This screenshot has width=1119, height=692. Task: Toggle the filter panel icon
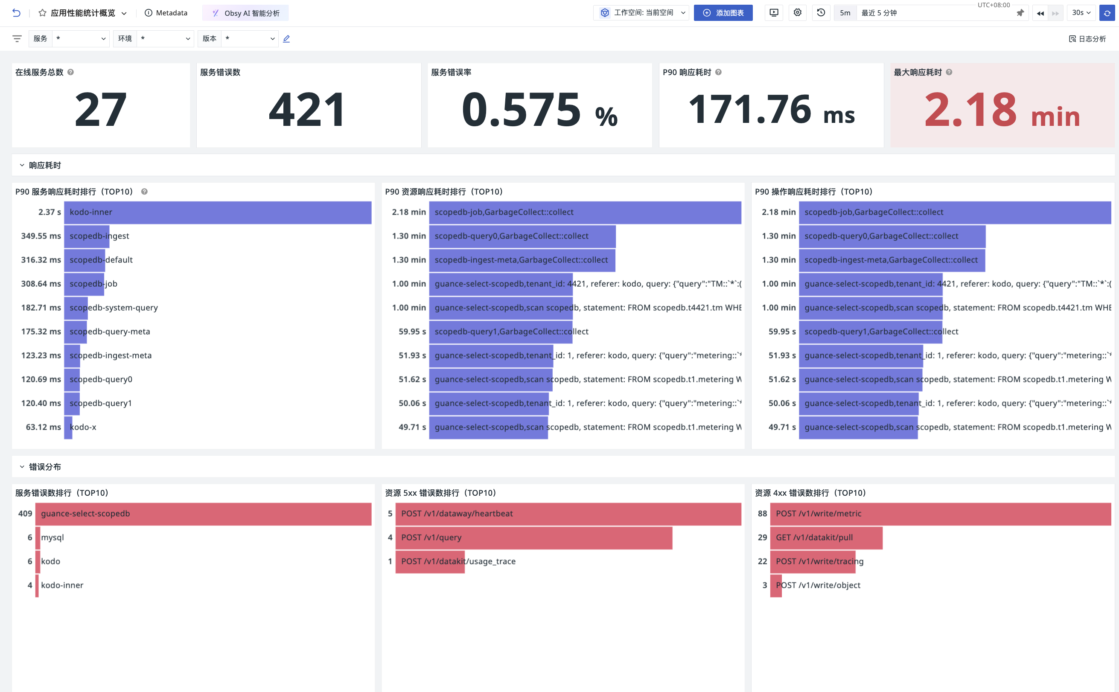(x=17, y=39)
